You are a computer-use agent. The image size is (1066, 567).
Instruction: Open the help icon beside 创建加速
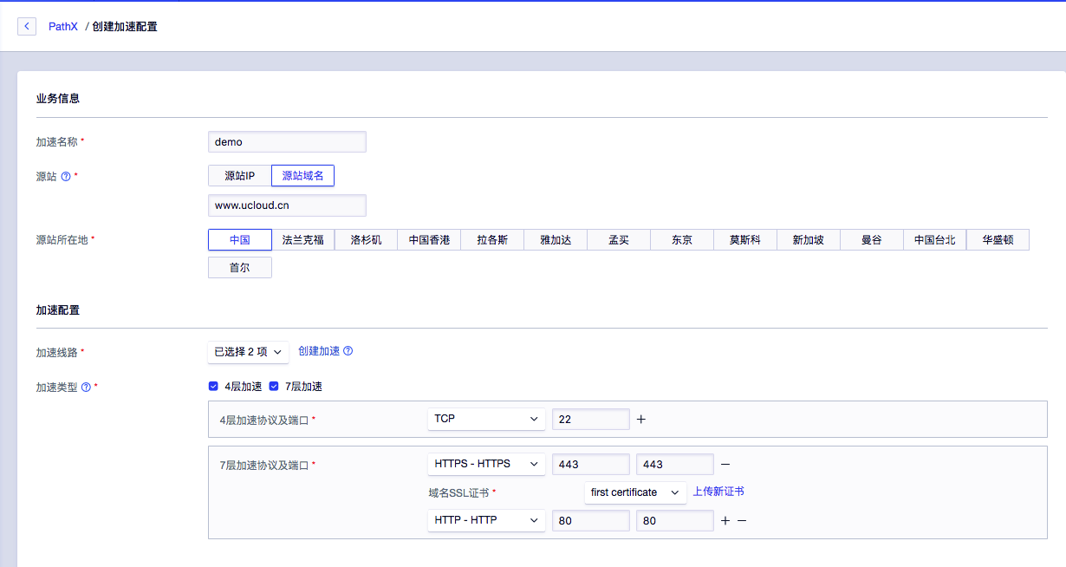tap(348, 351)
